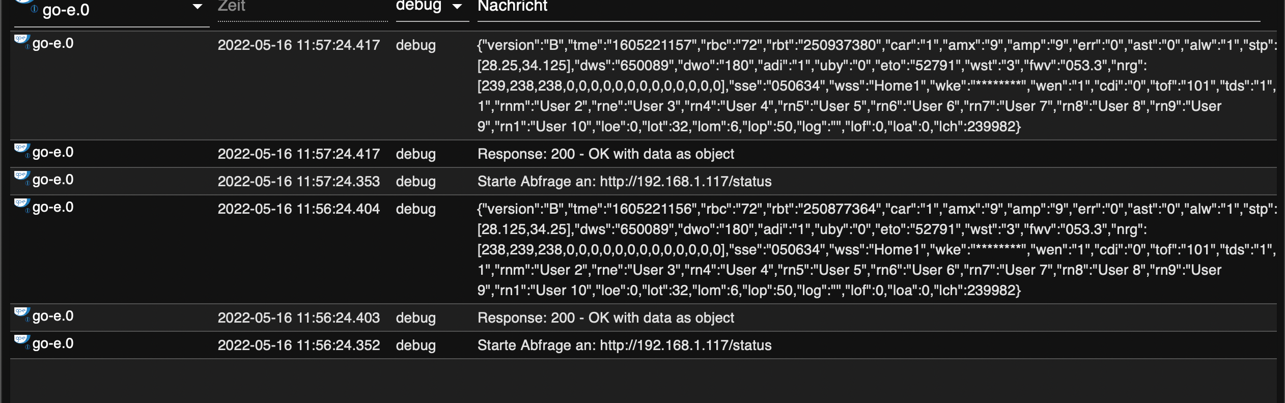
Task: Open the status URL in the 11:56:24.352 message
Action: [685, 346]
